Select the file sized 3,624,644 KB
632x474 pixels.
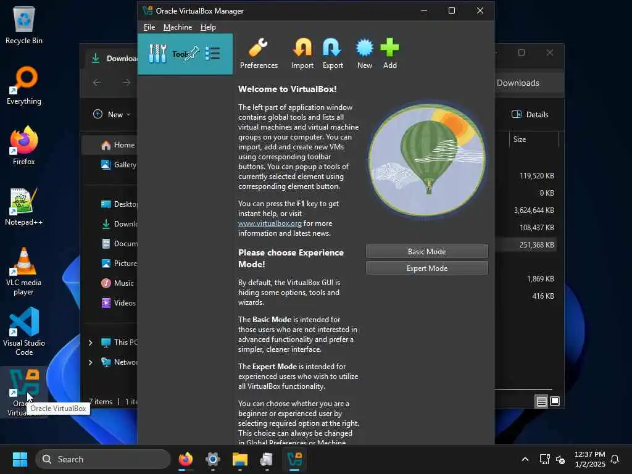click(534, 210)
